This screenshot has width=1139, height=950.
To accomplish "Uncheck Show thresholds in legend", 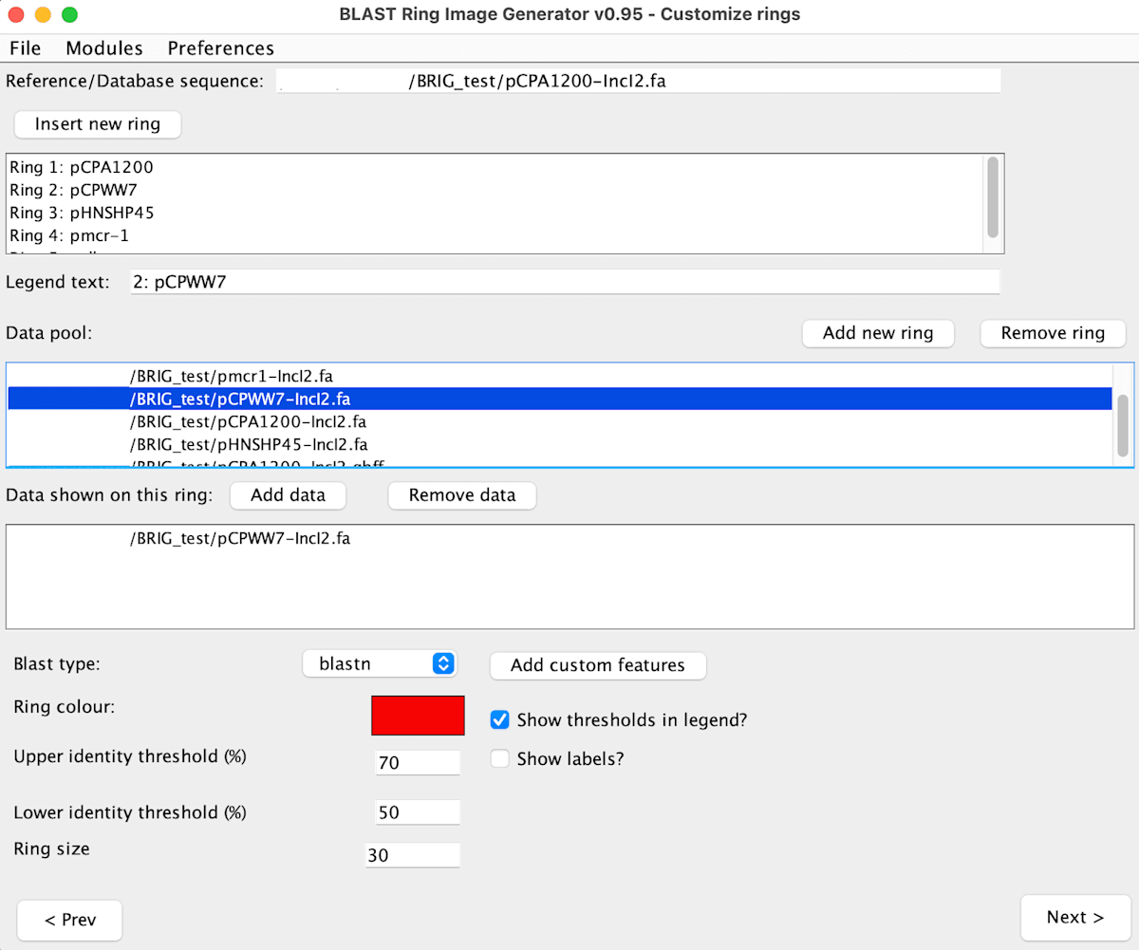I will tap(500, 720).
